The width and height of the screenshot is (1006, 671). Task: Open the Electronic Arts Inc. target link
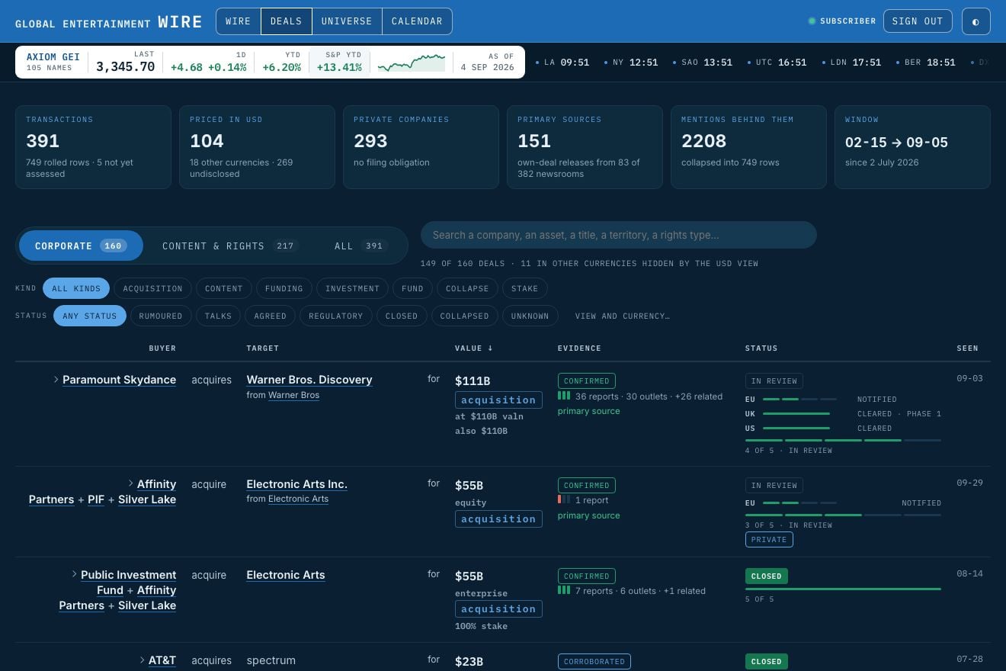(296, 484)
